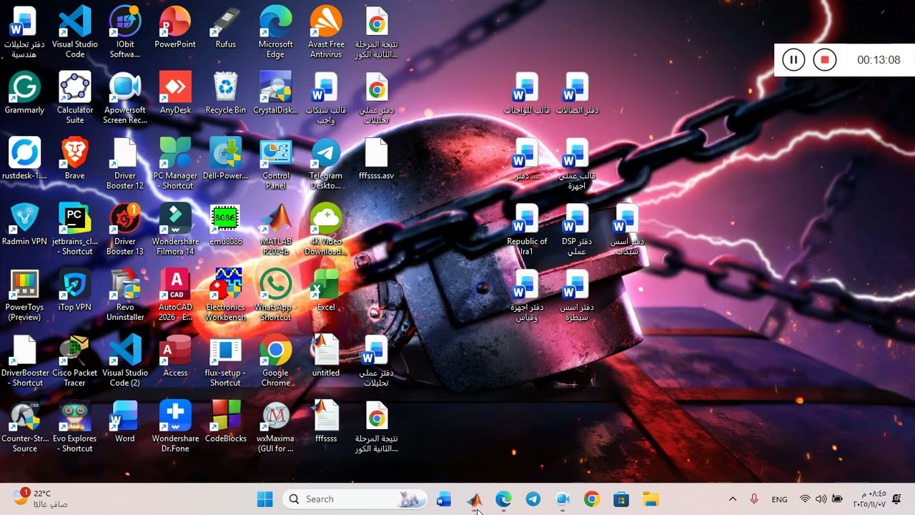Select the Google Chrome desktop icon
Image resolution: width=915 pixels, height=515 pixels.
point(276,362)
